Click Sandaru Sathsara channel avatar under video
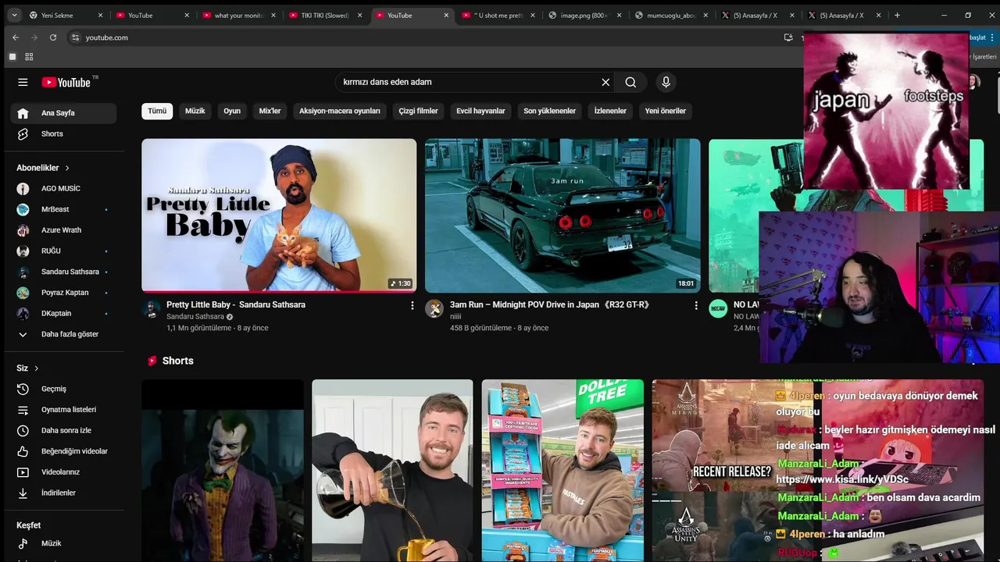 coord(151,308)
